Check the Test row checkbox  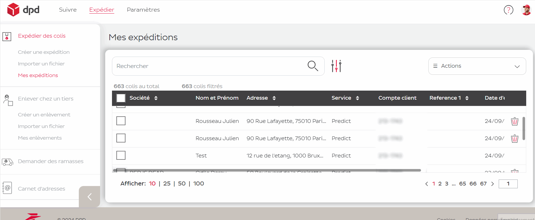pos(121,155)
